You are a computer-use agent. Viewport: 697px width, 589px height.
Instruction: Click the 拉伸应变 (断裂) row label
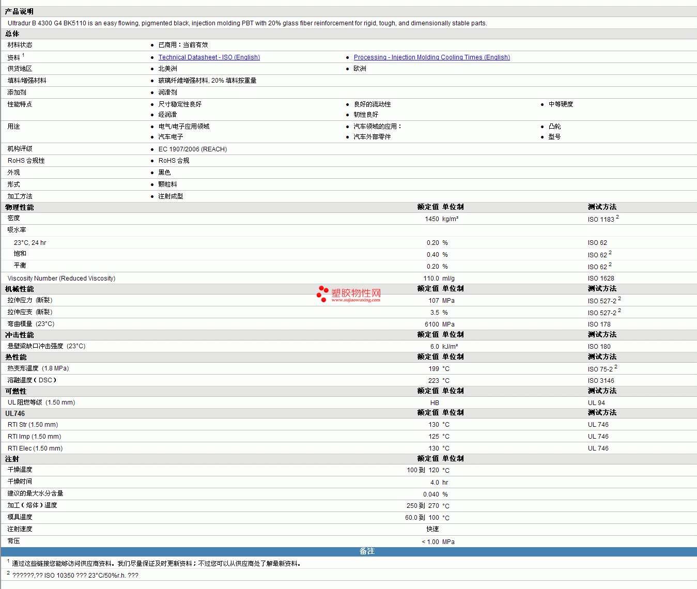30,312
